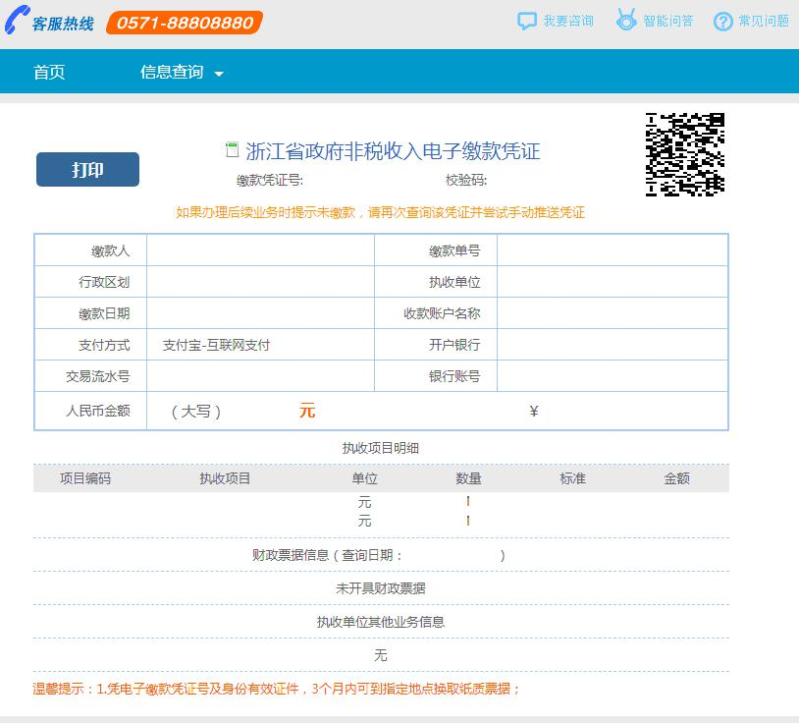Click the 金额 column header
This screenshot has width=799, height=723.
(x=676, y=478)
